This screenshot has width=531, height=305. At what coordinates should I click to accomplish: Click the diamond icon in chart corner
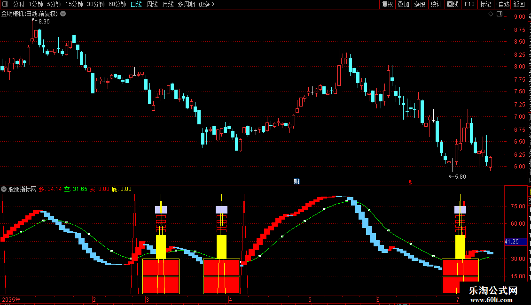pos(491,14)
